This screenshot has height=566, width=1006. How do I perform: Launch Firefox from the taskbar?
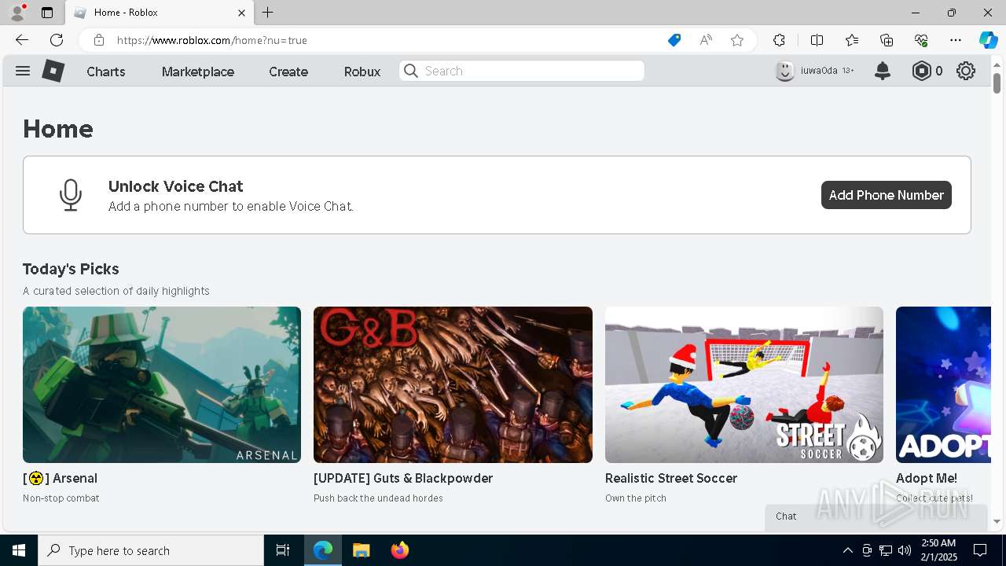pos(400,550)
